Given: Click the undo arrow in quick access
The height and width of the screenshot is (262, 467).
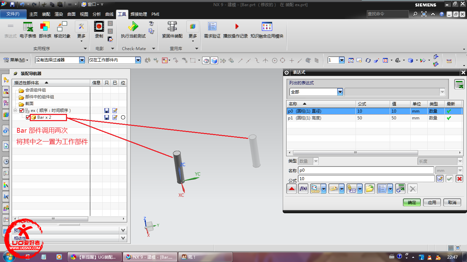Looking at the screenshot, I should pyautogui.click(x=22, y=4).
